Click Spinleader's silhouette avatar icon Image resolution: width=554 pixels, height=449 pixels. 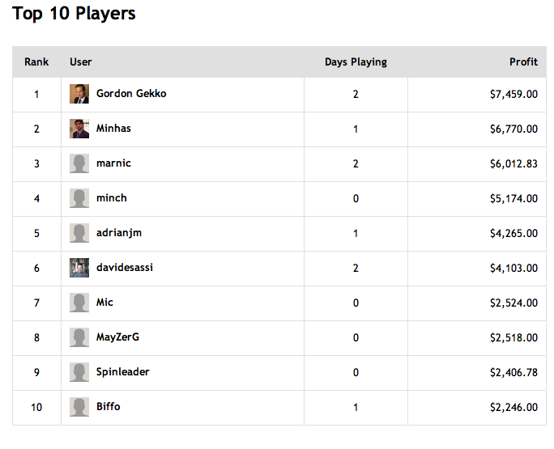[x=79, y=372]
